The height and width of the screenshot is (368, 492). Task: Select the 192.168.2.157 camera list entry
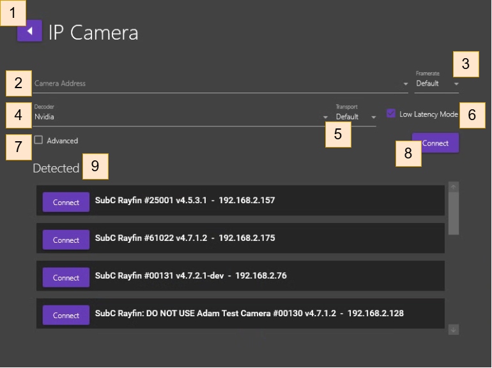[x=268, y=201]
